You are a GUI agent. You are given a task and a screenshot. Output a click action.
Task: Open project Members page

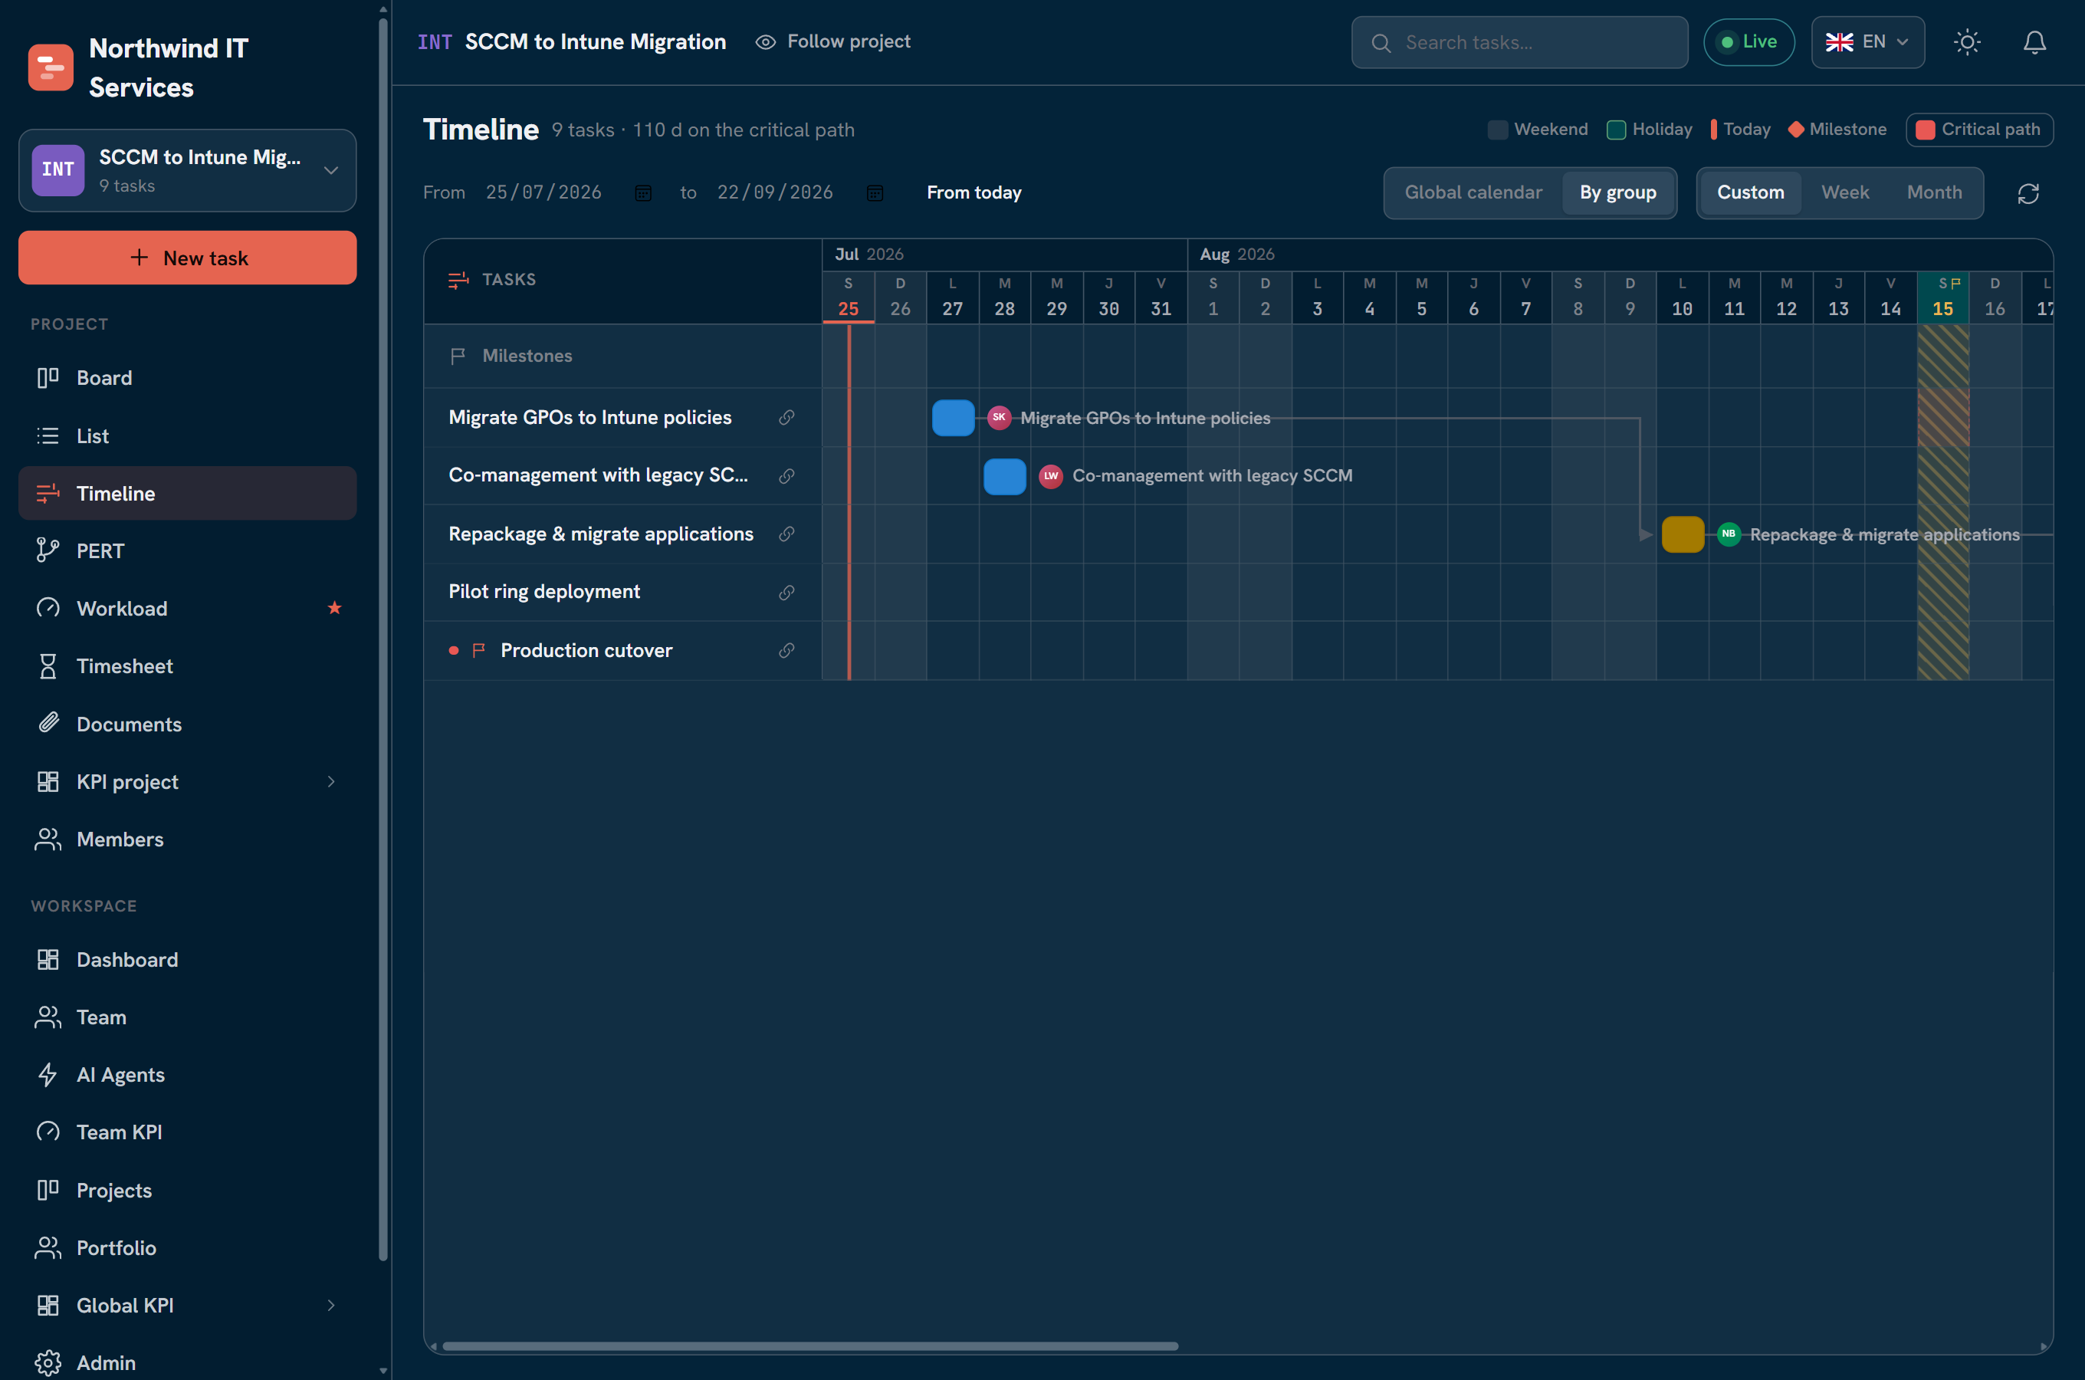[x=187, y=839]
